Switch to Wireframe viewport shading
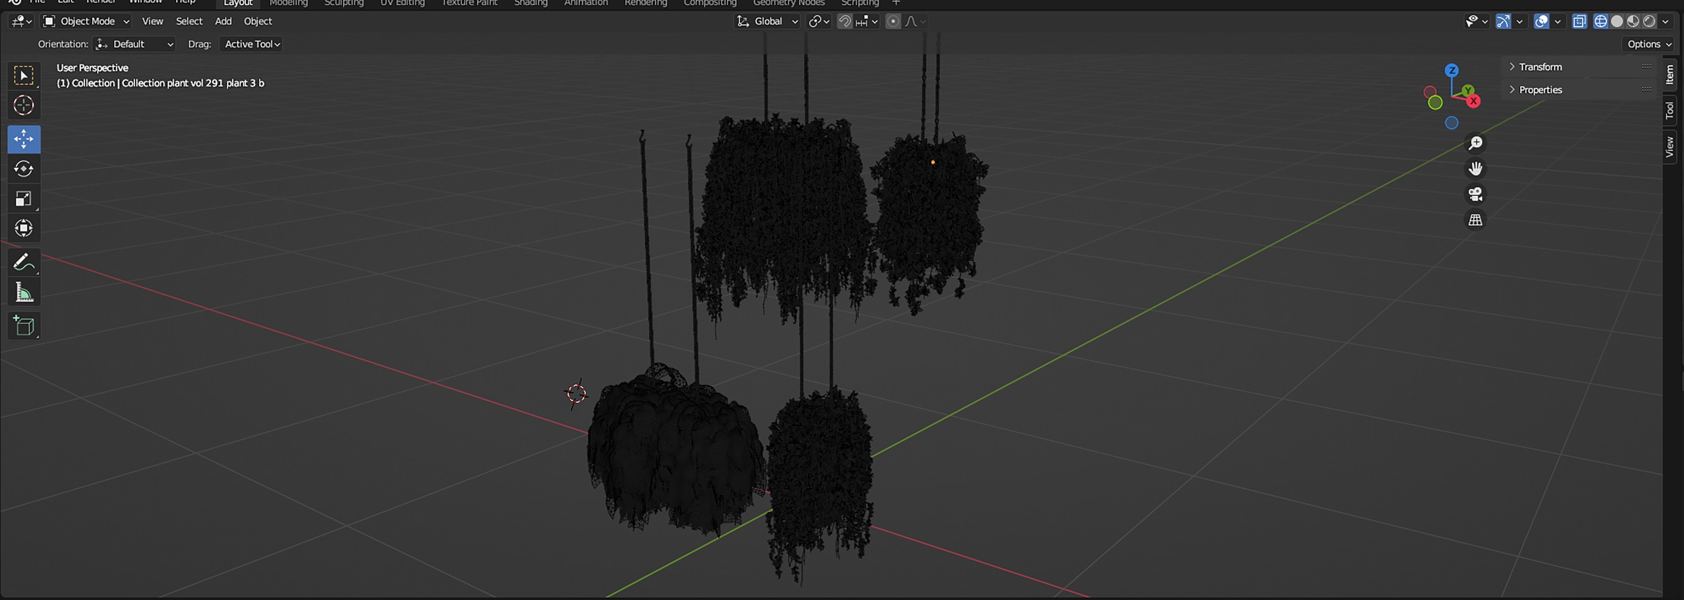Viewport: 1684px width, 600px height. pyautogui.click(x=1600, y=22)
